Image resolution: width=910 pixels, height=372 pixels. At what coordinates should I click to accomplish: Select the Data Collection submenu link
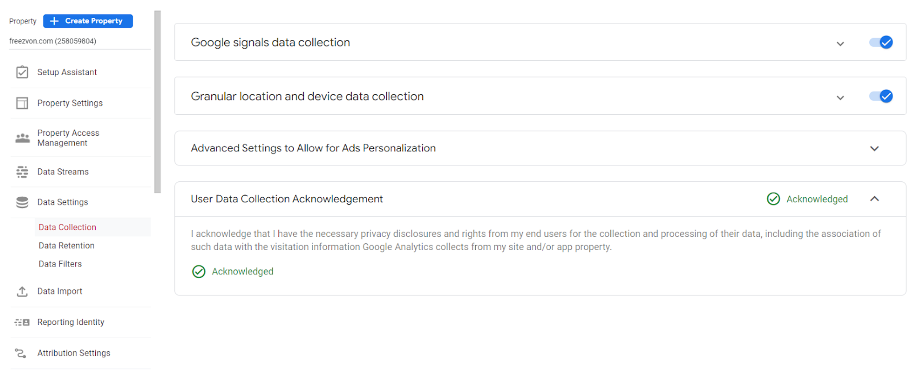click(x=67, y=227)
